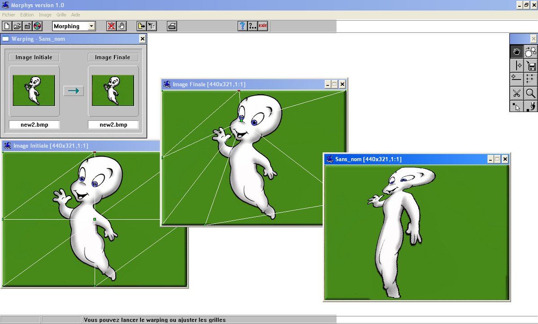Click the green center grid point in Image Initiale

(95, 219)
